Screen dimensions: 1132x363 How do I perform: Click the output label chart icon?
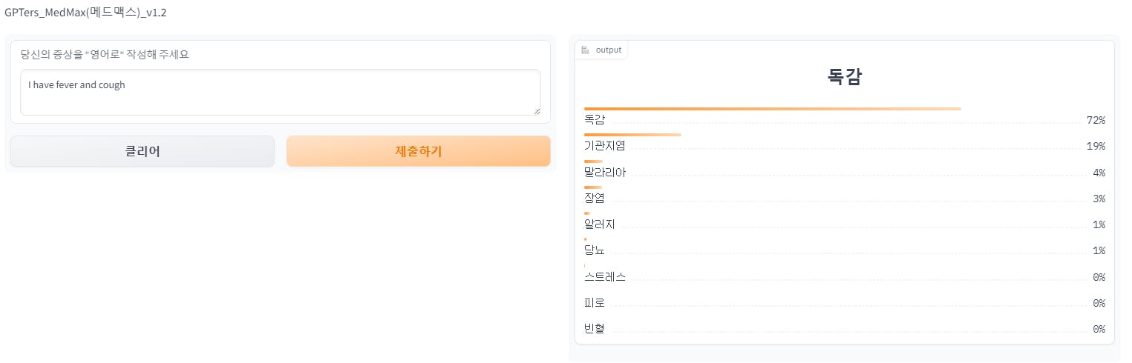tap(586, 50)
